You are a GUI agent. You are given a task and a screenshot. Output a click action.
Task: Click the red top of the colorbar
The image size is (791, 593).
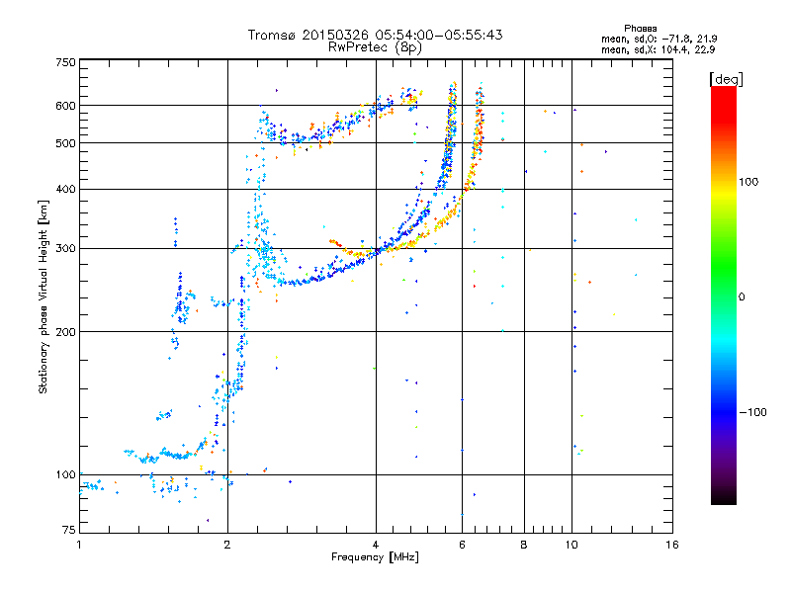[x=724, y=98]
